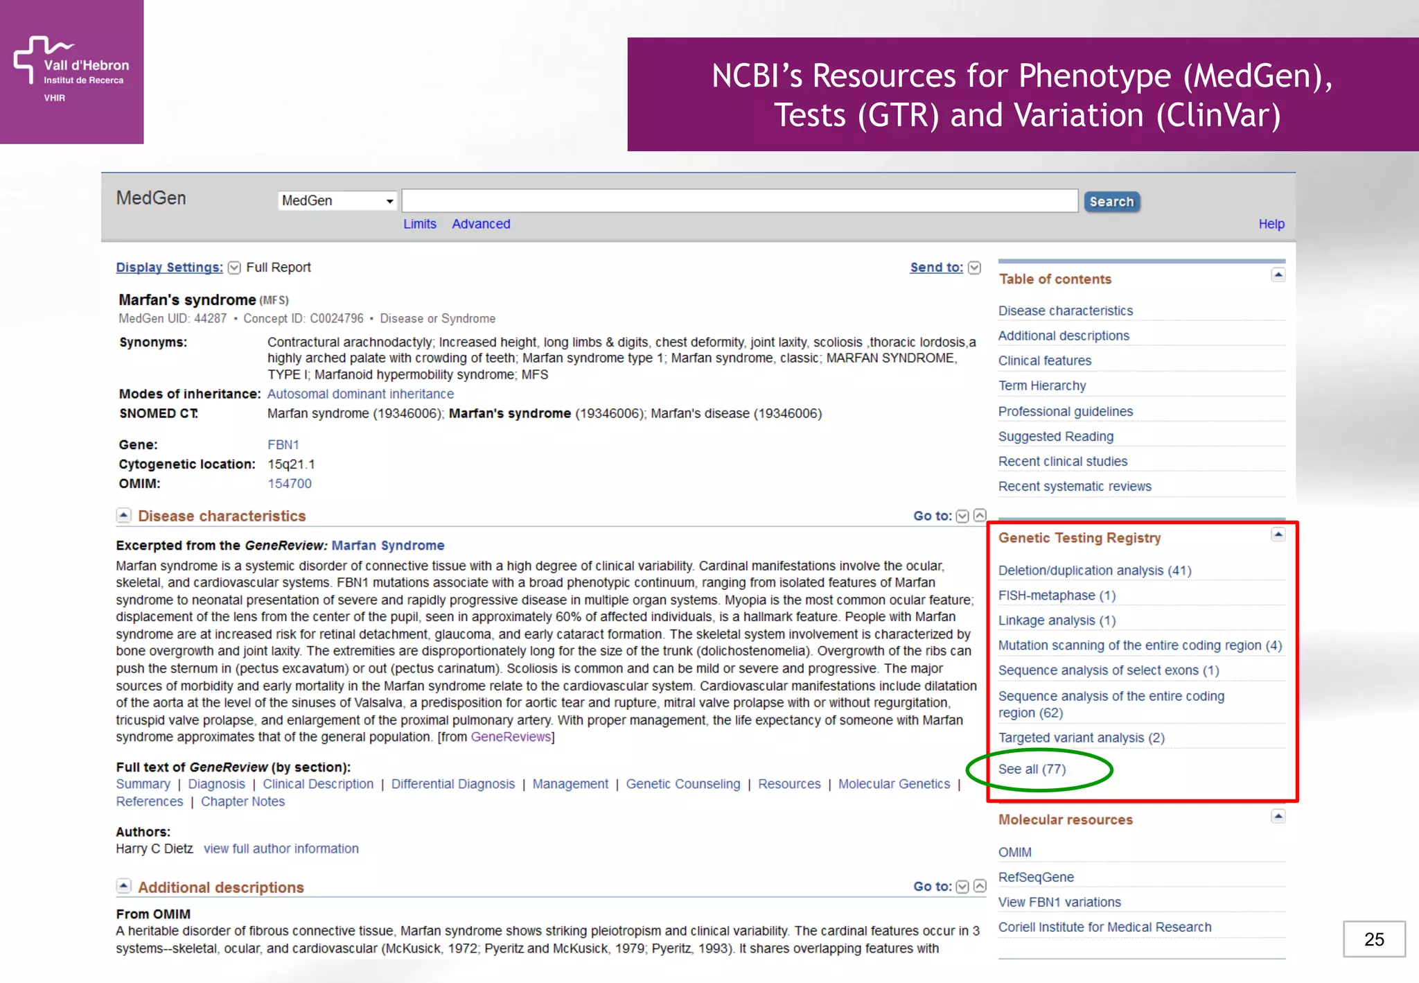The width and height of the screenshot is (1419, 983).
Task: Click the Search button
Action: point(1111,202)
